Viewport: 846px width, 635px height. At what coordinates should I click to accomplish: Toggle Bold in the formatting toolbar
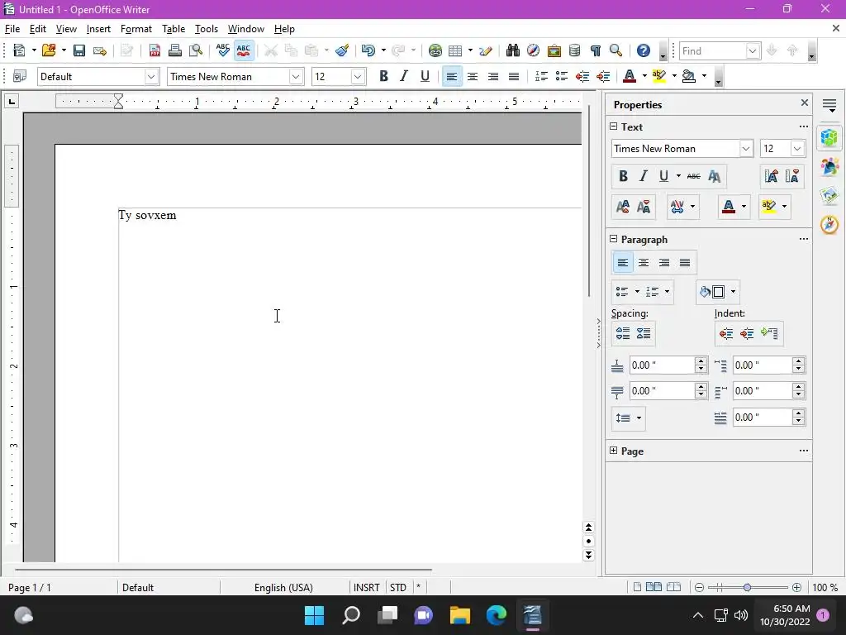[383, 77]
